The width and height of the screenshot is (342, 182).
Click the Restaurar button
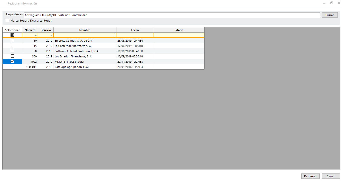[310, 176]
